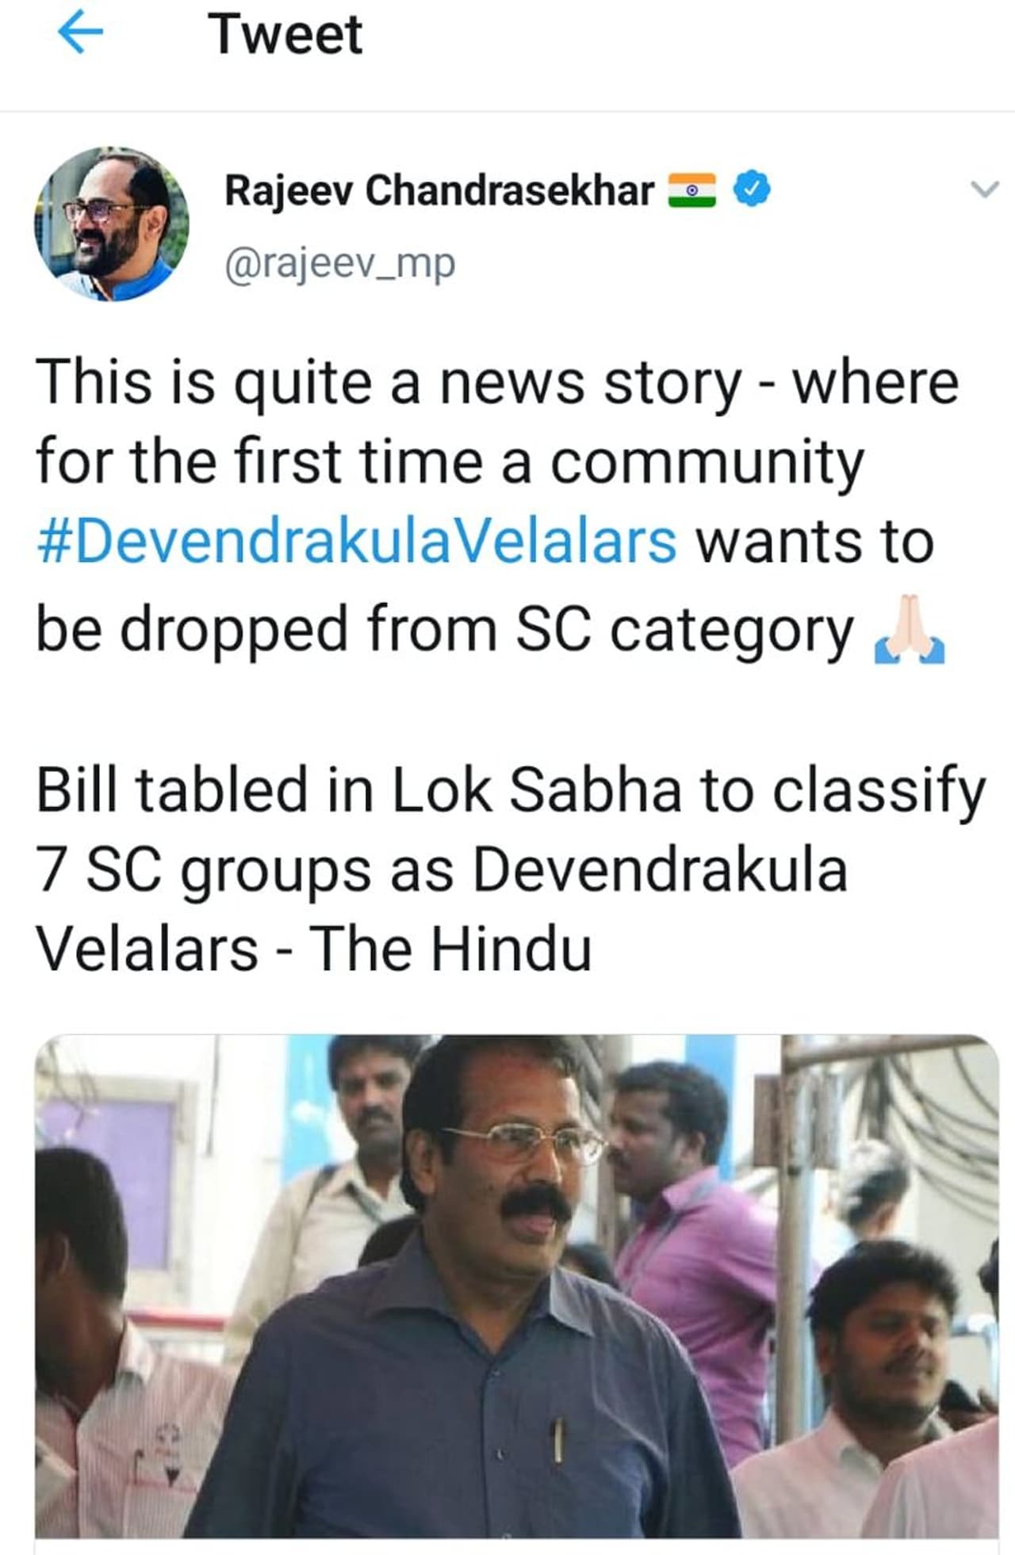Click the @rajeev_mp handle

340,264
